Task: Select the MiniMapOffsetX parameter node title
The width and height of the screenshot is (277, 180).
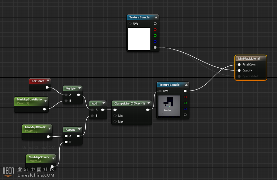Action: coord(35,127)
